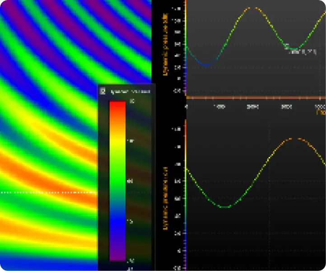This screenshot has width=326, height=271.
Task: Pick the purple bottom of color scale
Action: pos(117,256)
